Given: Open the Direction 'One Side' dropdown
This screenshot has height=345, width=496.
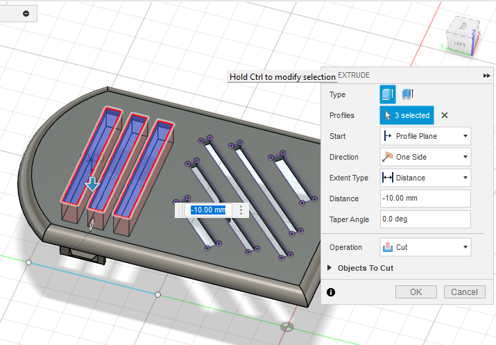Looking at the screenshot, I should click(425, 157).
